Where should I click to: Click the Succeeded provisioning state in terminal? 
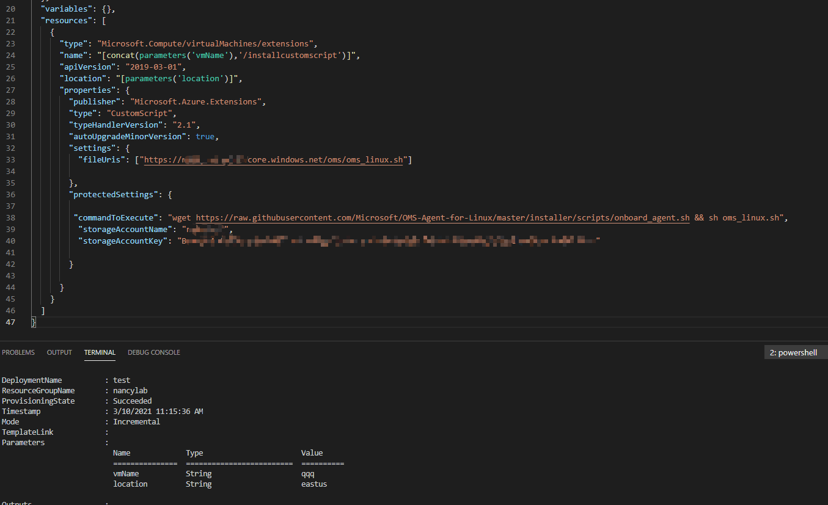(132, 401)
